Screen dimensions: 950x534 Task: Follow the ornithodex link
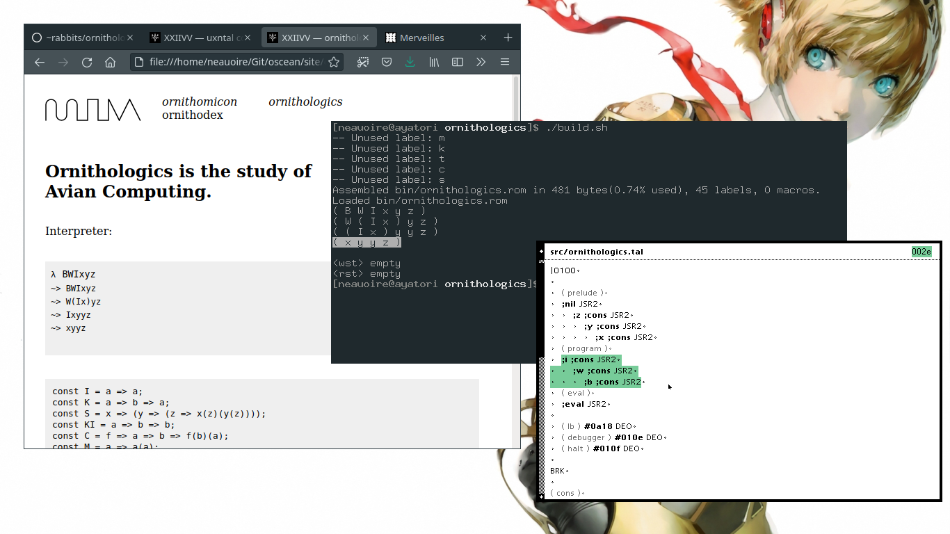[x=193, y=115]
